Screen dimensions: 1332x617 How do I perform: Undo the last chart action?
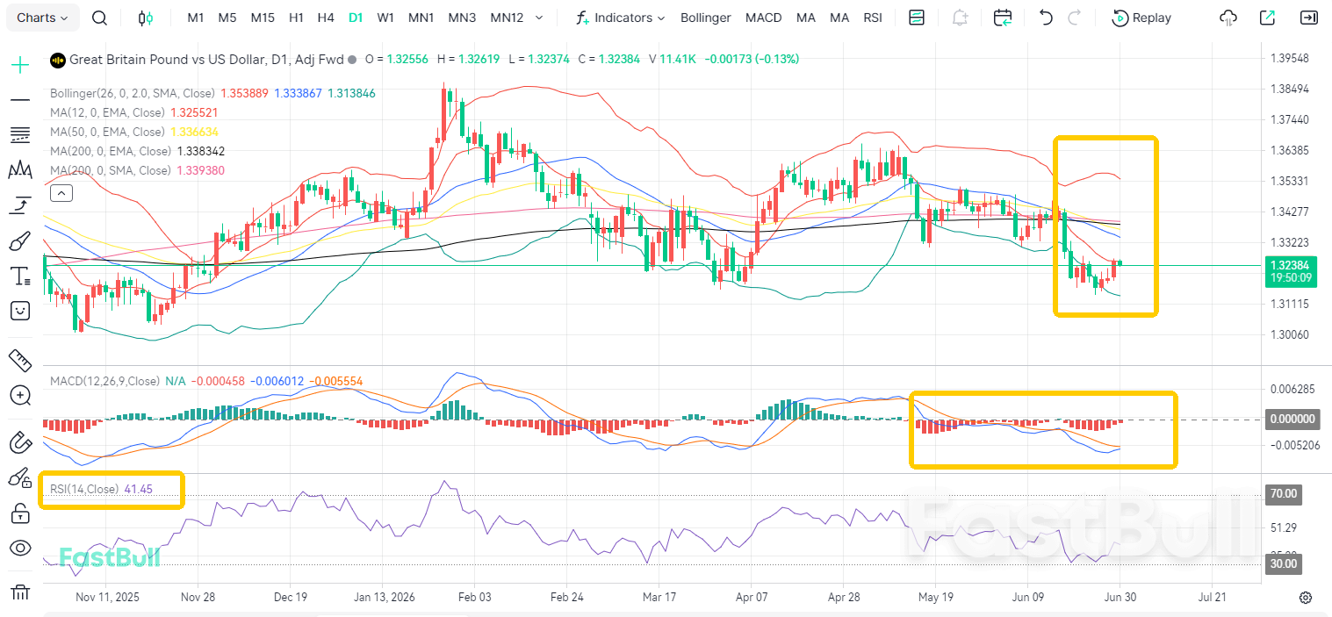[x=1046, y=18]
